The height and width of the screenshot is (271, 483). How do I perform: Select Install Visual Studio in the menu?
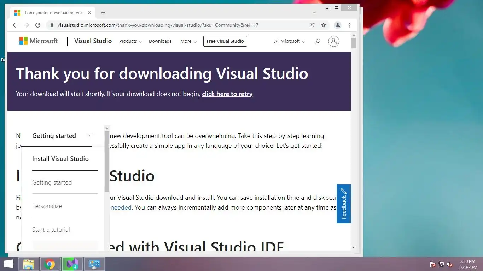pos(60,159)
